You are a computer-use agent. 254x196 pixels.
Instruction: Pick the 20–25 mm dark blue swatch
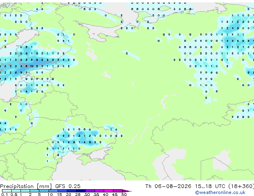point(72,191)
